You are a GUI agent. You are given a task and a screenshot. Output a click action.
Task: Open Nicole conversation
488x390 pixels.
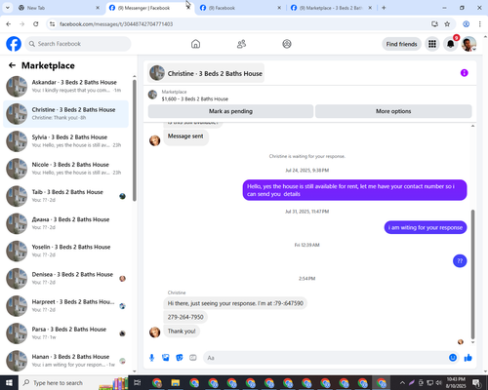click(x=66, y=169)
